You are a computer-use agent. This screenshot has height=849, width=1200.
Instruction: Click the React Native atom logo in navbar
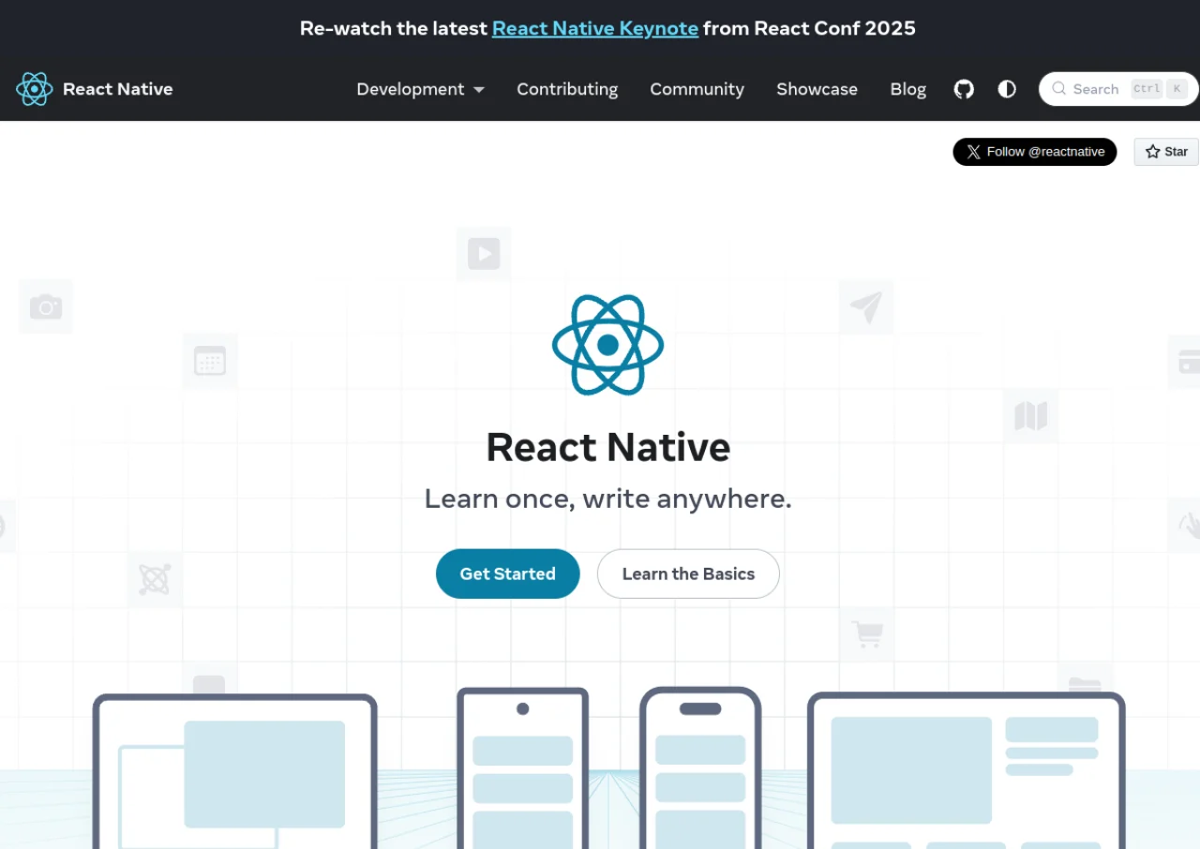point(35,89)
